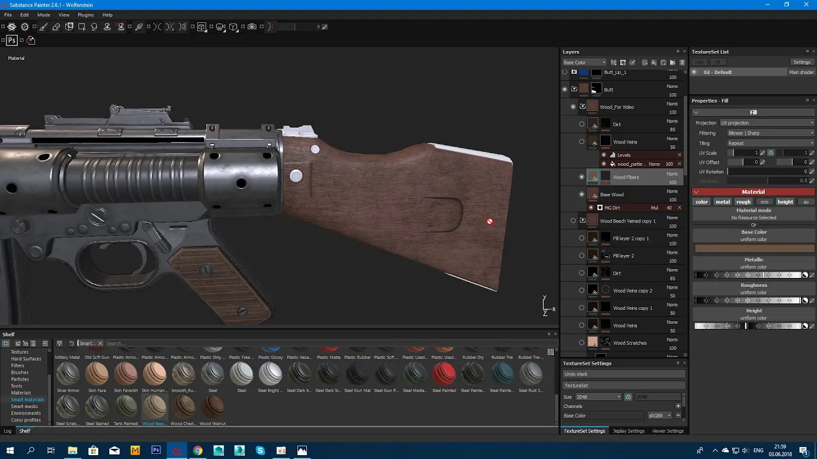This screenshot has height=459, width=817.
Task: Select the Eraser tool
Action: [x=56, y=27]
